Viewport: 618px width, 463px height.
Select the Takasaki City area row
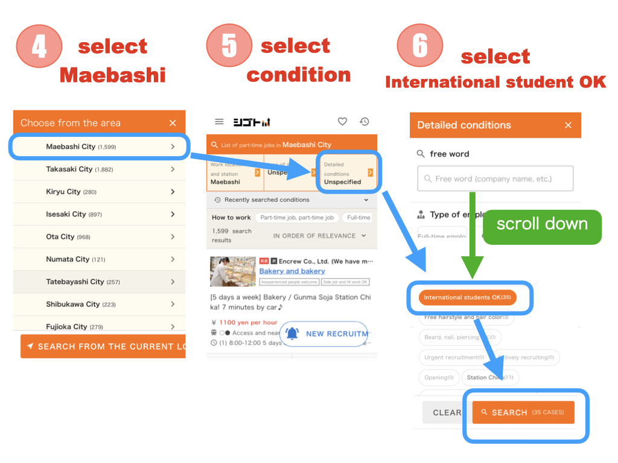[x=100, y=169]
